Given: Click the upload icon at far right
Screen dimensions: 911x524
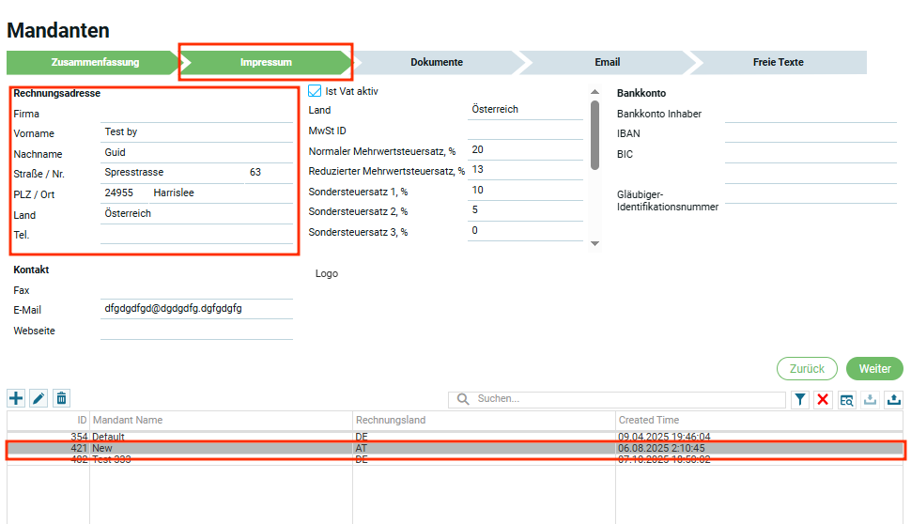Looking at the screenshot, I should (893, 399).
